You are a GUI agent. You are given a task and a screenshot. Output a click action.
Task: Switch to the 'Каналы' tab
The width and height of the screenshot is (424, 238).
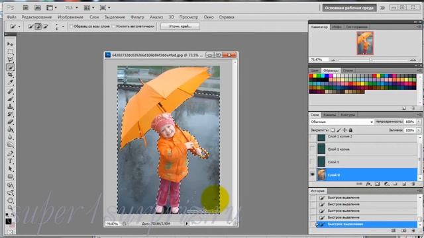pyautogui.click(x=329, y=115)
